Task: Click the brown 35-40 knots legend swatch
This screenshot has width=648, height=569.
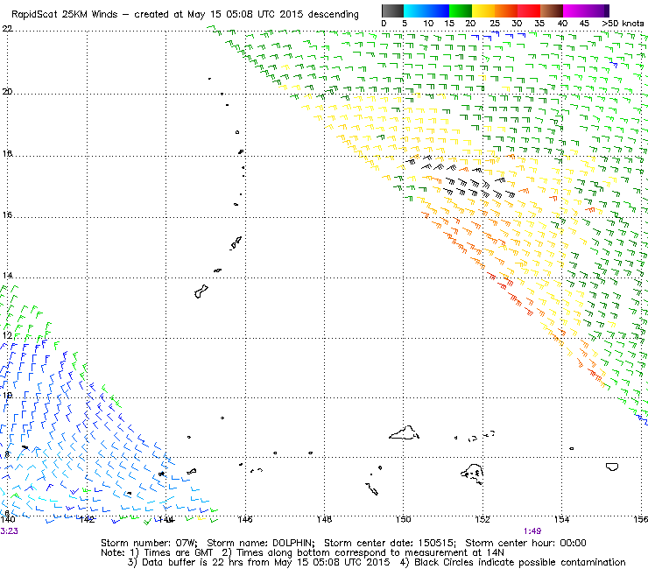Action: pos(552,11)
